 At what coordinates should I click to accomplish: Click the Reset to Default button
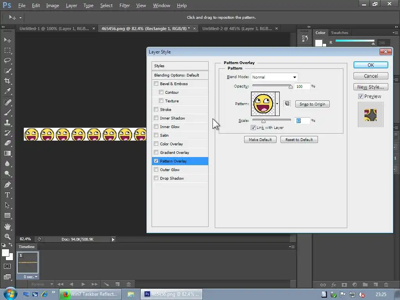[x=299, y=139]
